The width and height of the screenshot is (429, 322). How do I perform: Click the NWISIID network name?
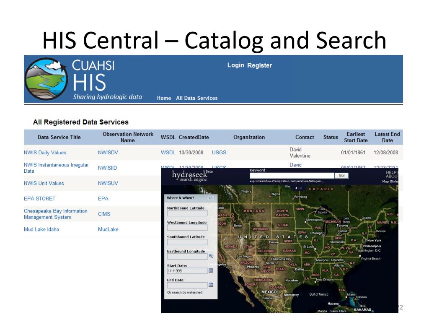pyautogui.click(x=107, y=168)
